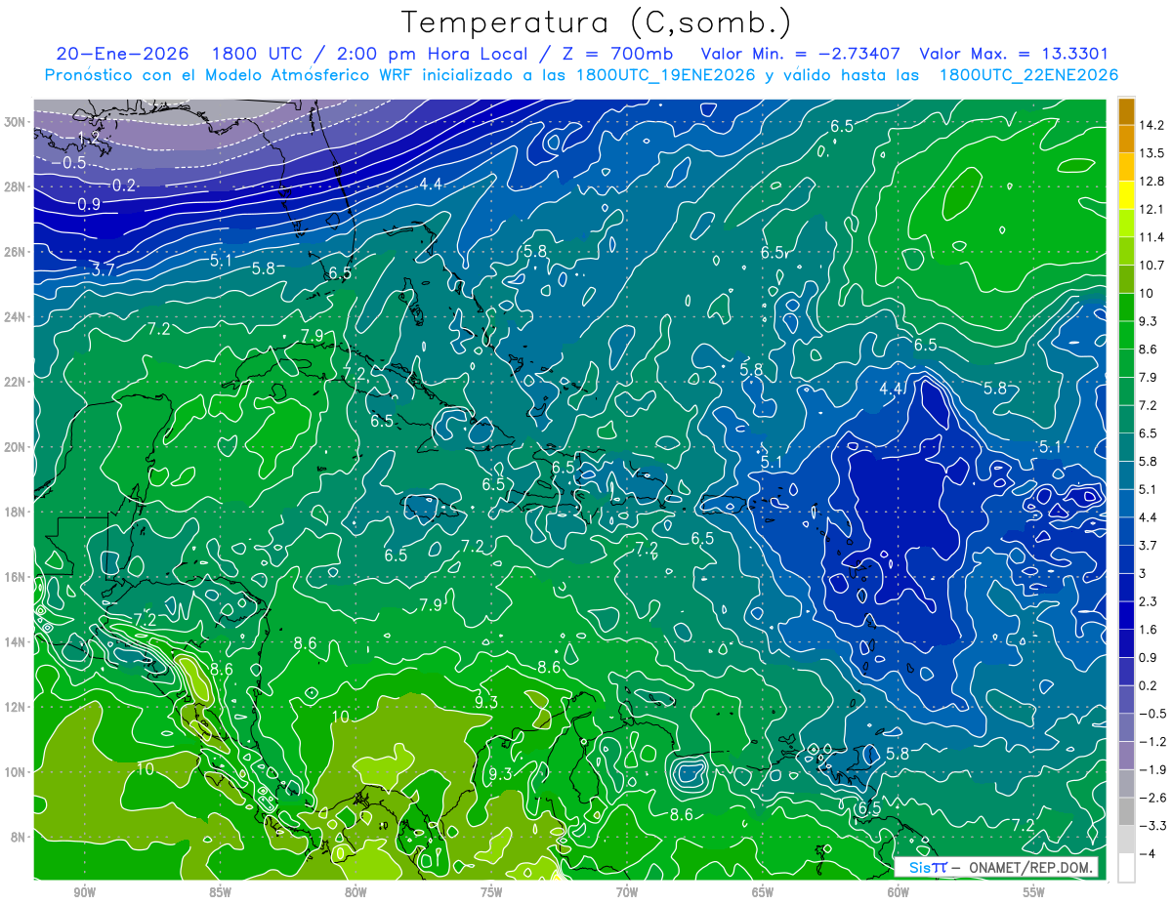Click colorbar label '-2.6'
1172x905 pixels.
click(1152, 798)
